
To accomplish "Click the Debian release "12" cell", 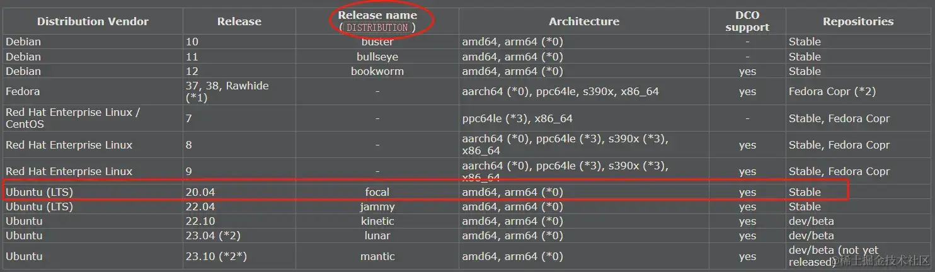I will (239, 71).
